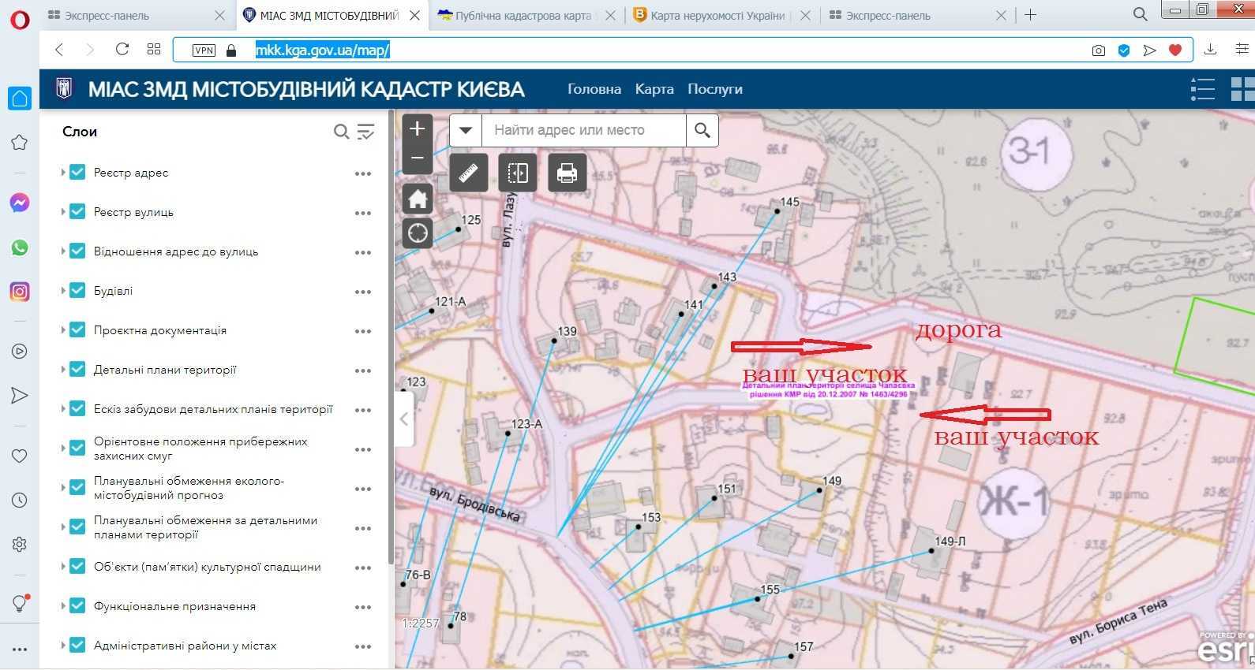Click the measure ruler tool
Screen dimensions: 1255x670
coord(468,173)
